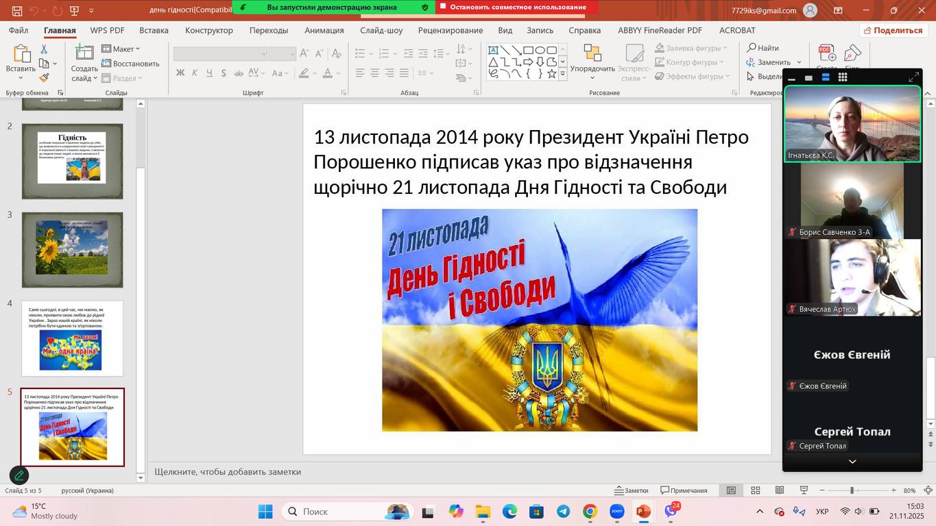Click the zoom level slider handle

[x=852, y=490]
